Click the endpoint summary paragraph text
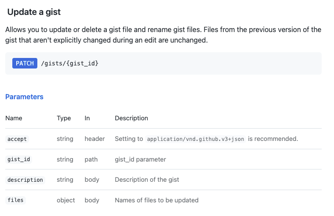 tap(163, 35)
